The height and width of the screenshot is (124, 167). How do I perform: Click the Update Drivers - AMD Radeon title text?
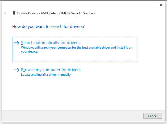tap(56, 13)
